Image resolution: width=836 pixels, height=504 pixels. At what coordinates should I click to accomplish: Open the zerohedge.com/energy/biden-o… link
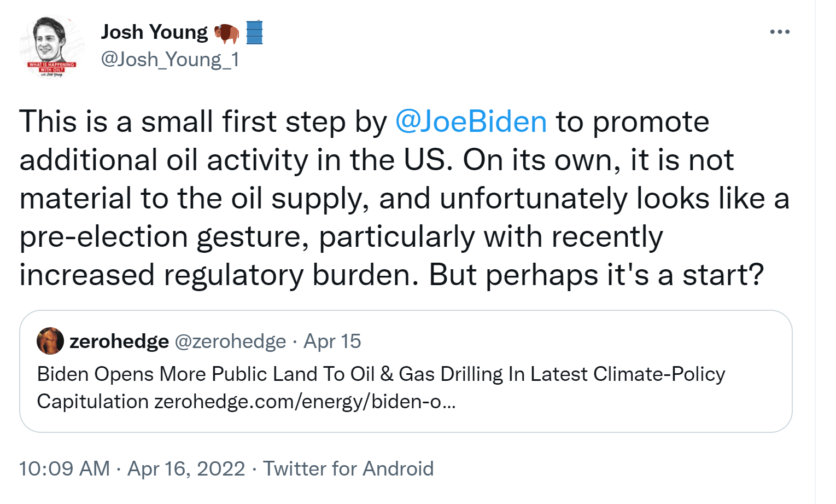point(305,402)
